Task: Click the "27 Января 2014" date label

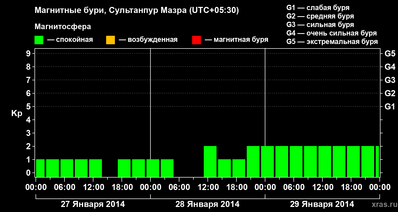Action: (x=93, y=204)
